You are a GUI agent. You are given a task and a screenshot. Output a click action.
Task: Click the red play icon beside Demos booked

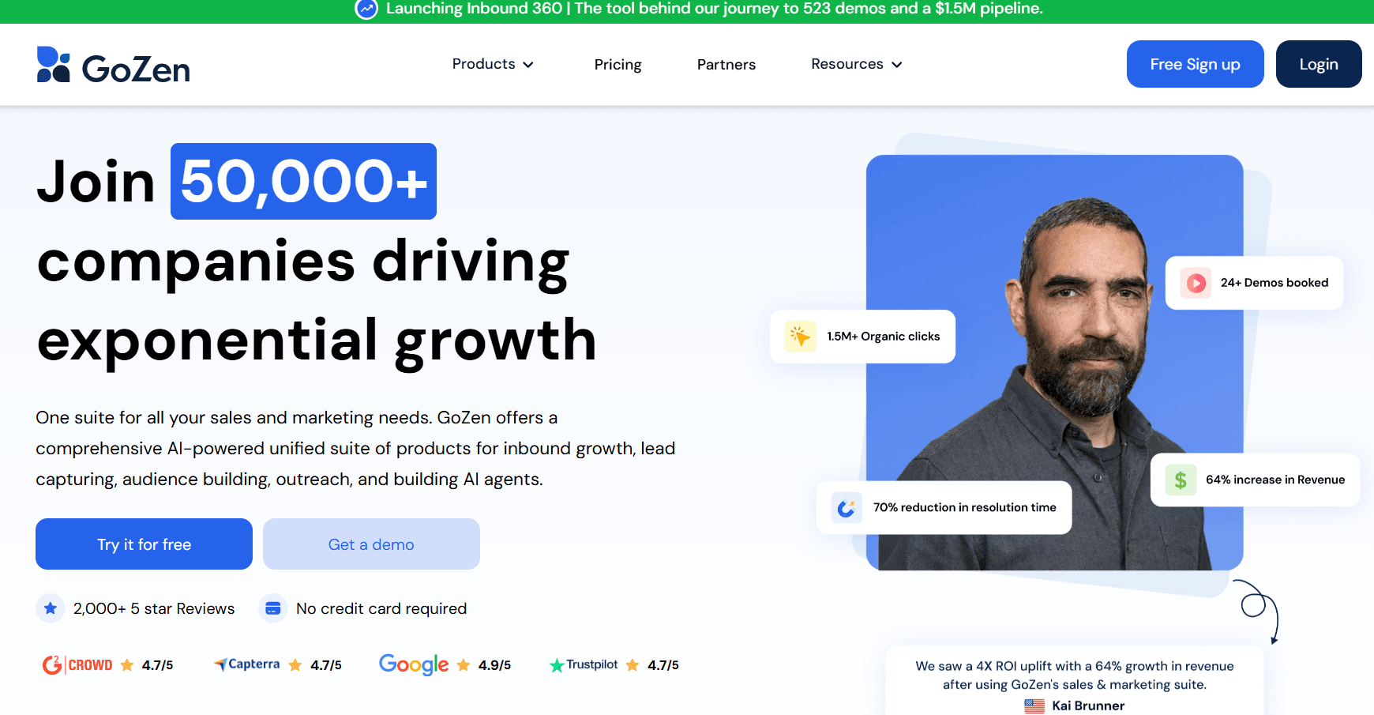[1196, 283]
